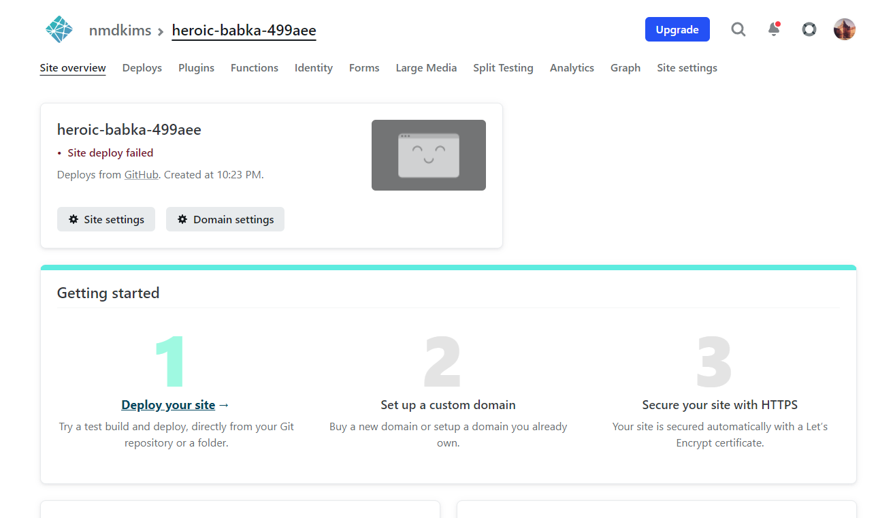Click the large step number 2
This screenshot has width=878, height=518.
[442, 361]
